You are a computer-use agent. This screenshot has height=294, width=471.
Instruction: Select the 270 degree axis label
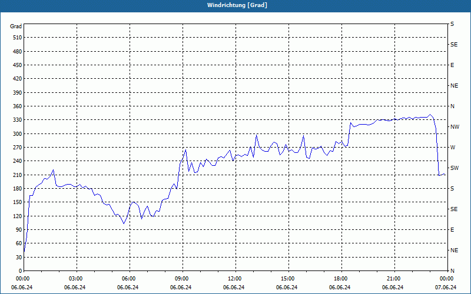click(18, 148)
